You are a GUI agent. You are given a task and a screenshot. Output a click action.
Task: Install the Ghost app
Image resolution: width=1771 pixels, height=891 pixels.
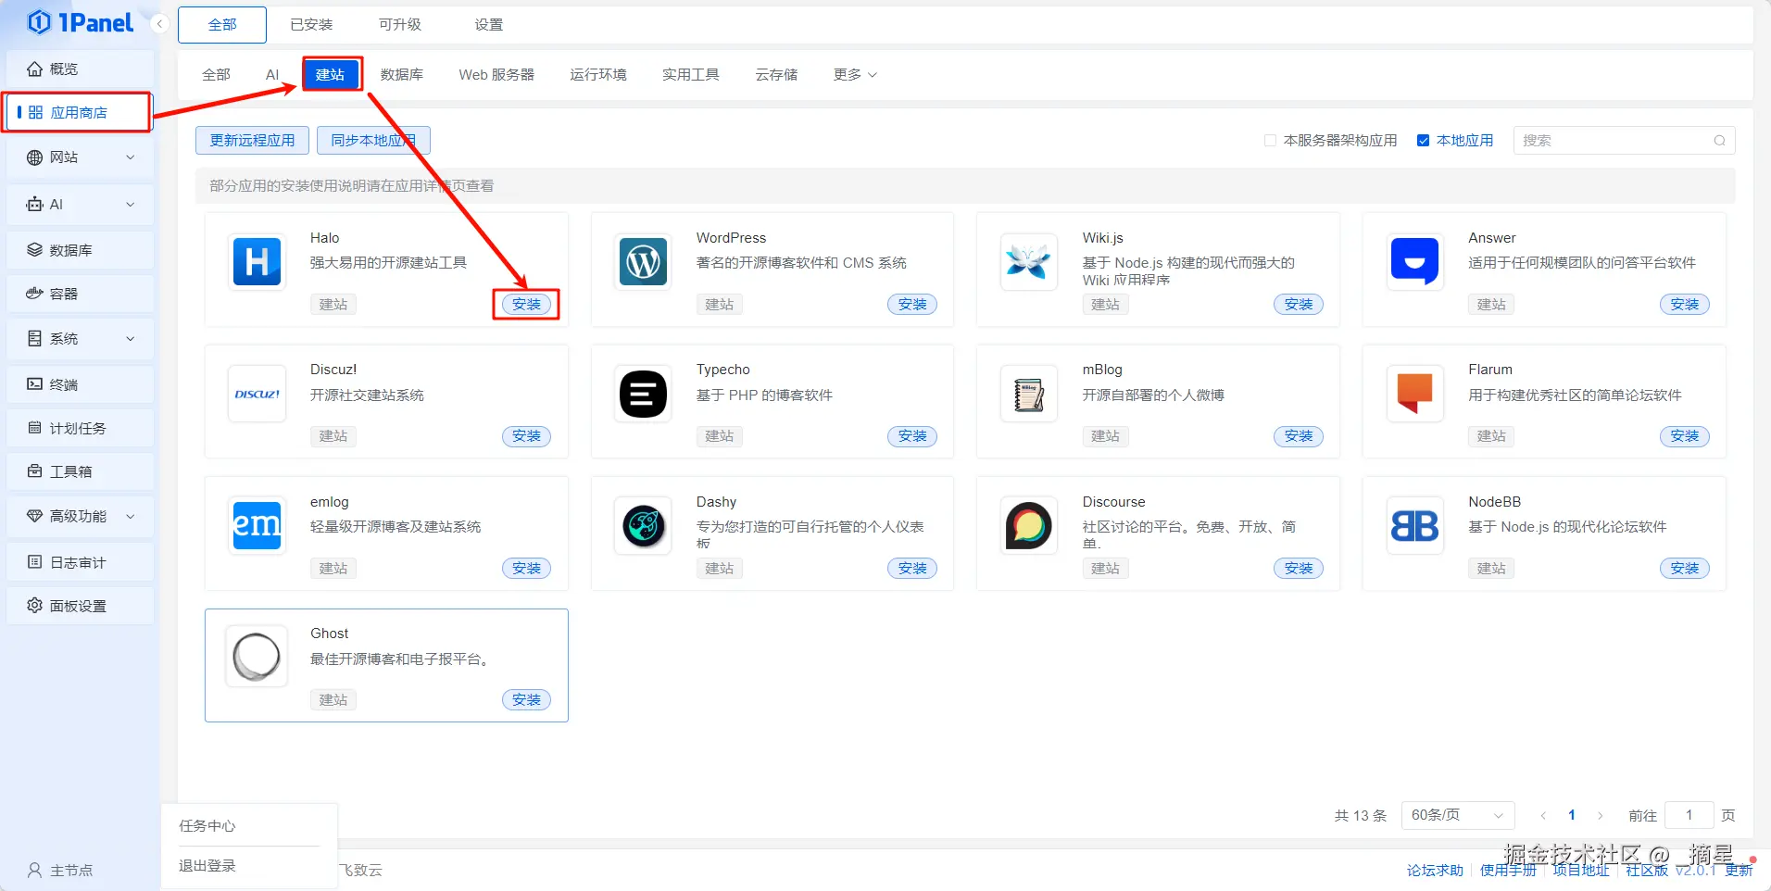526,700
